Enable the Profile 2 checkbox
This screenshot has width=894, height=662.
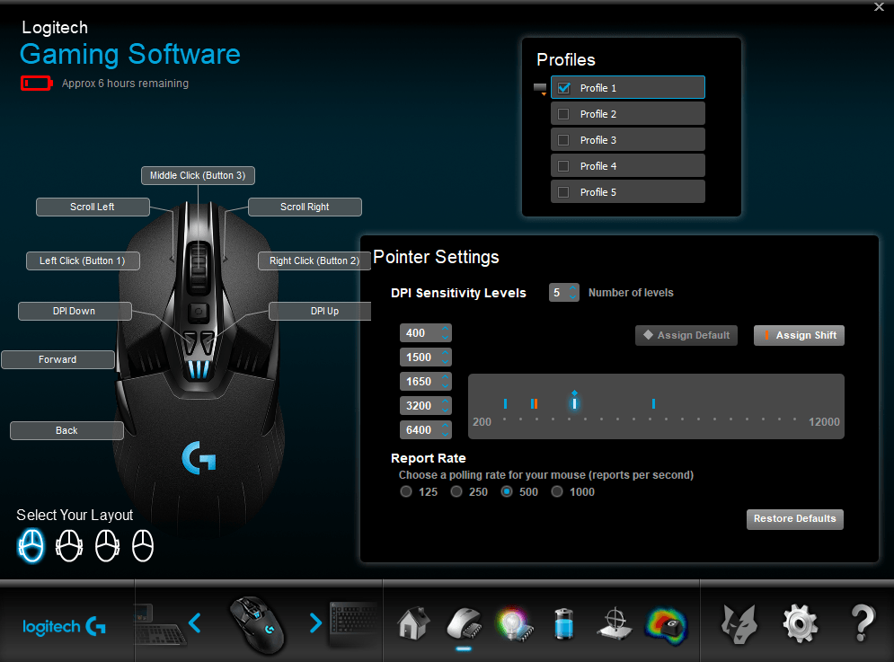[x=563, y=114]
